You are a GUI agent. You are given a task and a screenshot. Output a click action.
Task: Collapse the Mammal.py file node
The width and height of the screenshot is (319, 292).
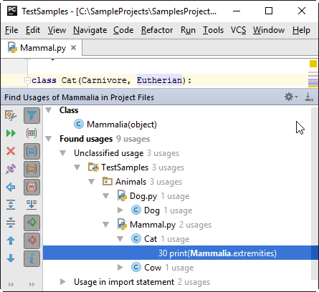click(x=106, y=225)
